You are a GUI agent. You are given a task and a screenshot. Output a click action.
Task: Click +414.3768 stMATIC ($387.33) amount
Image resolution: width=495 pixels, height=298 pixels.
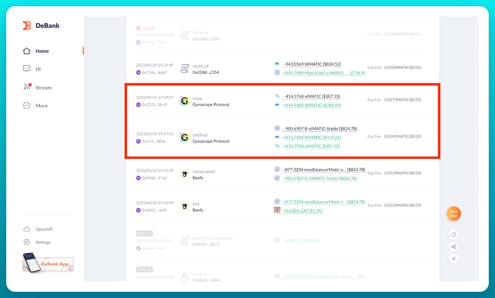[311, 146]
